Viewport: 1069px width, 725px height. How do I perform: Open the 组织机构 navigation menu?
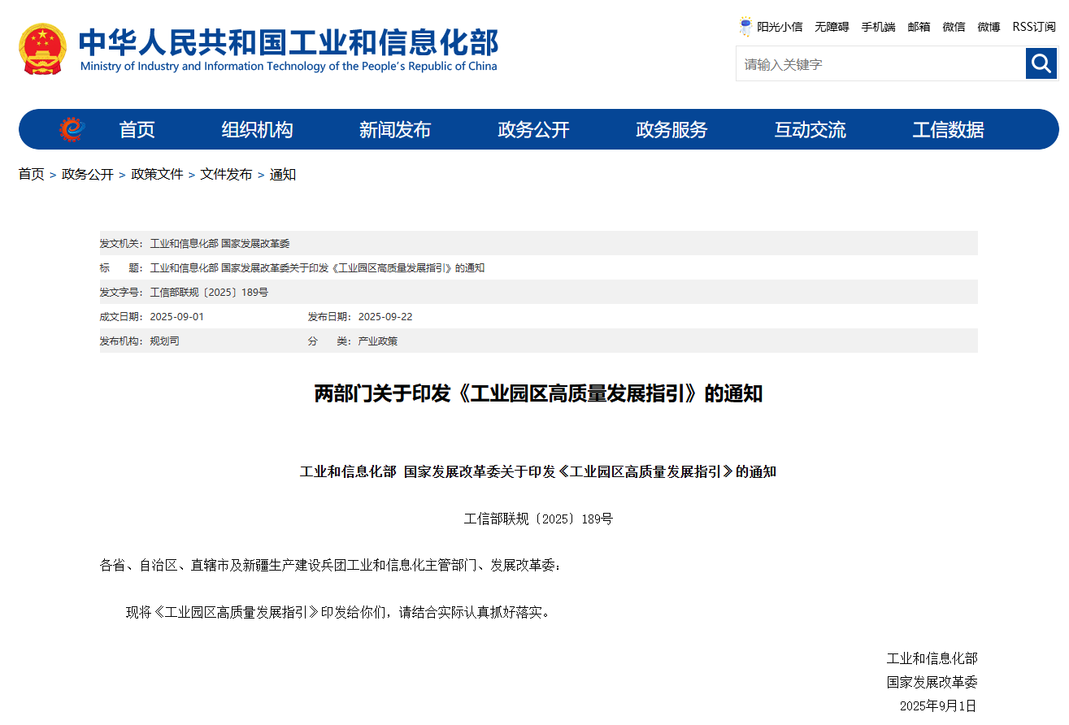pyautogui.click(x=257, y=130)
